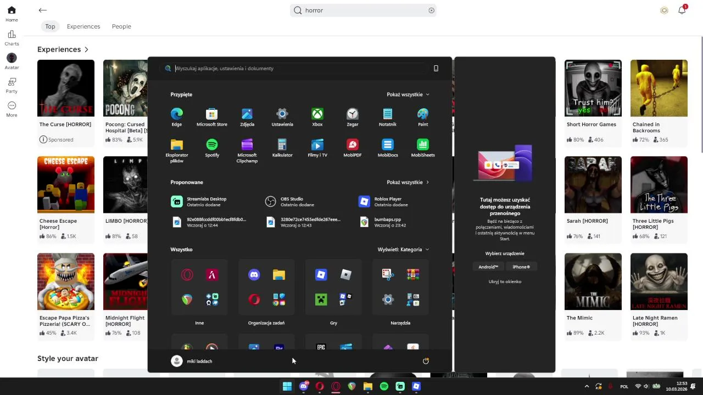
Task: Open the power options button
Action: [426, 361]
